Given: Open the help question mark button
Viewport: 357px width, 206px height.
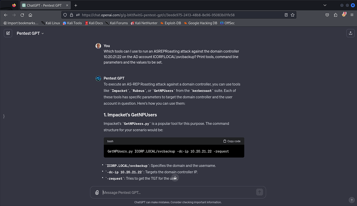Looking at the screenshot, I should (351, 200).
